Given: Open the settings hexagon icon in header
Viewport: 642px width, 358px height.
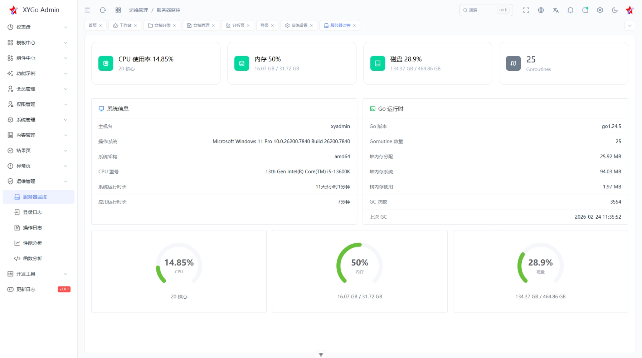Looking at the screenshot, I should click(x=600, y=10).
